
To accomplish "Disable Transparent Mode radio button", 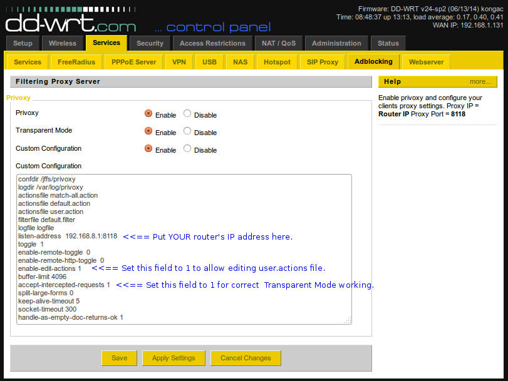I will click(187, 131).
